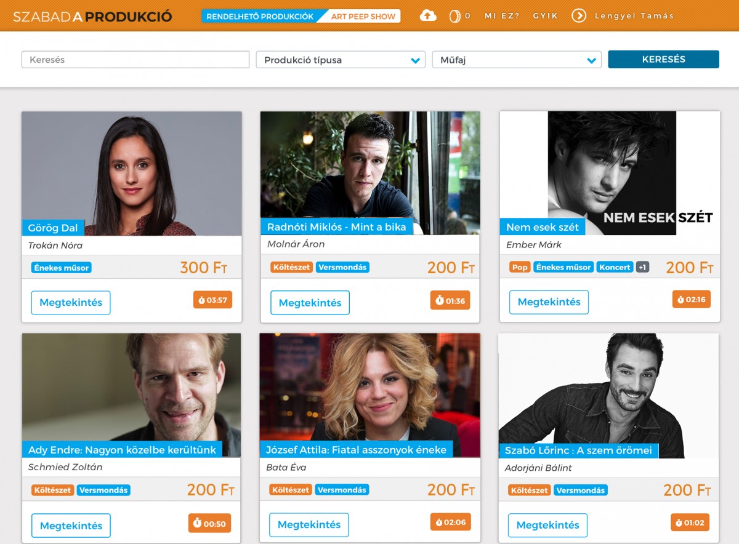Click the cloud upload icon in header
This screenshot has width=739, height=544.
[x=428, y=16]
